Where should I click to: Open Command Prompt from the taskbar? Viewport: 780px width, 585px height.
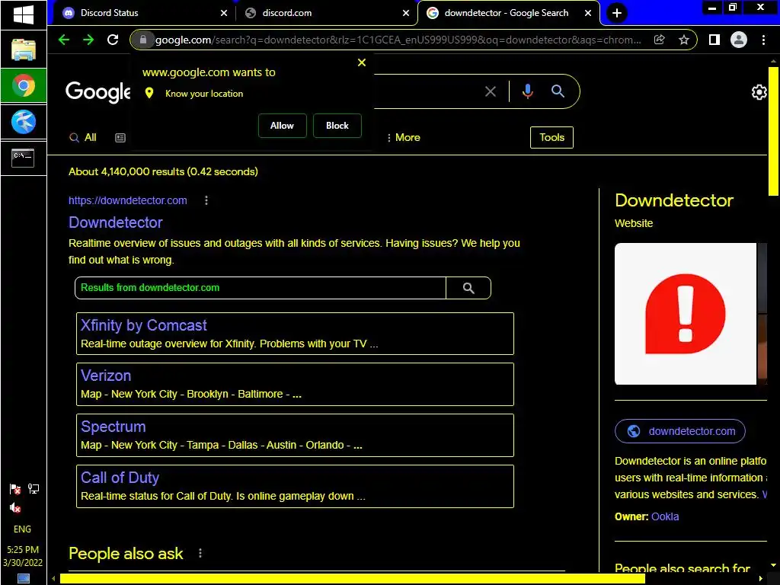pos(24,158)
